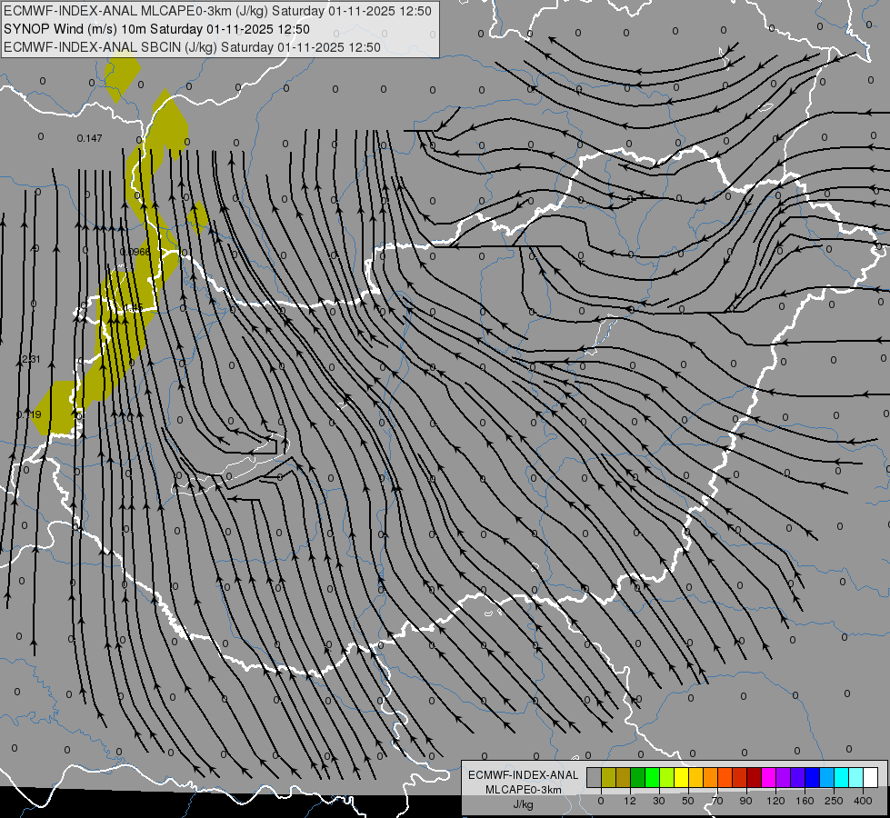Image resolution: width=890 pixels, height=818 pixels.
Task: Click legend scale value 400
Action: point(863,801)
